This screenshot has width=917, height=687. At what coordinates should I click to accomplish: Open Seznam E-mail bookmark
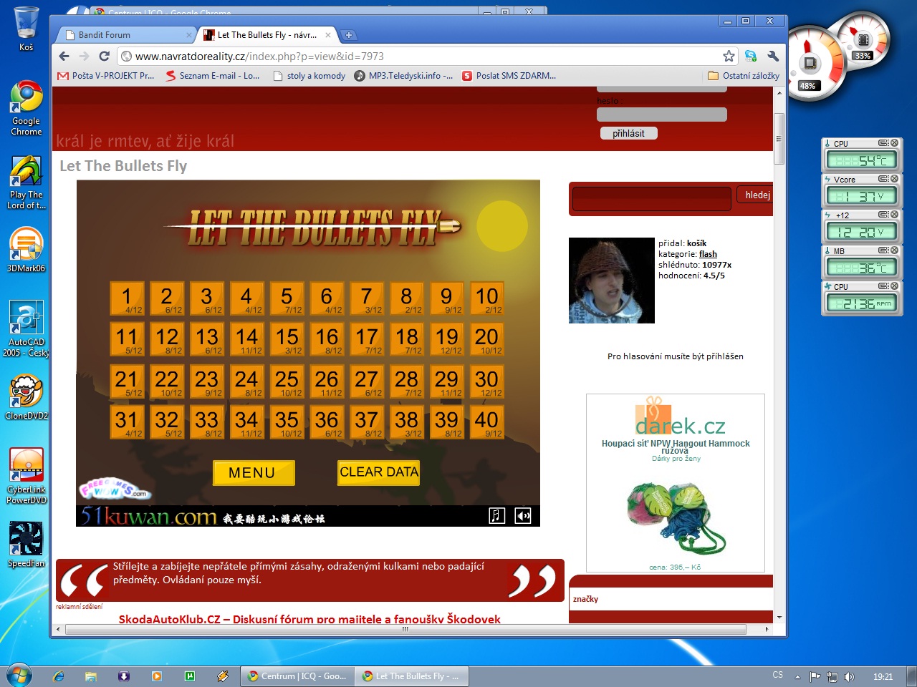pyautogui.click(x=213, y=76)
